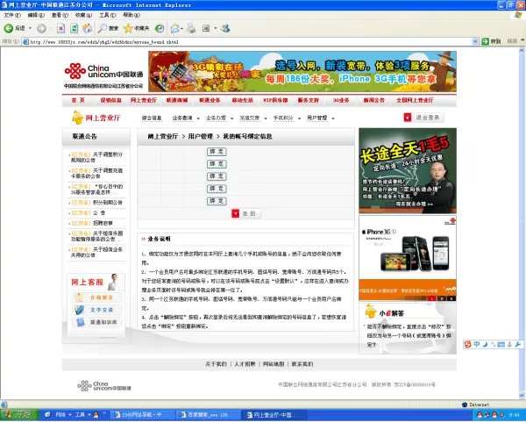Open 在线留言 under 网上客服
The width and height of the screenshot is (526, 423).
(x=97, y=298)
